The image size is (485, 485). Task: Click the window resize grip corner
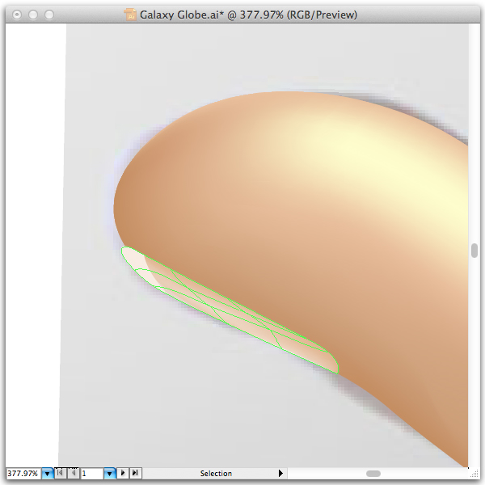click(x=474, y=474)
